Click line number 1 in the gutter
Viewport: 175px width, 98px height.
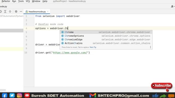pos(26,16)
